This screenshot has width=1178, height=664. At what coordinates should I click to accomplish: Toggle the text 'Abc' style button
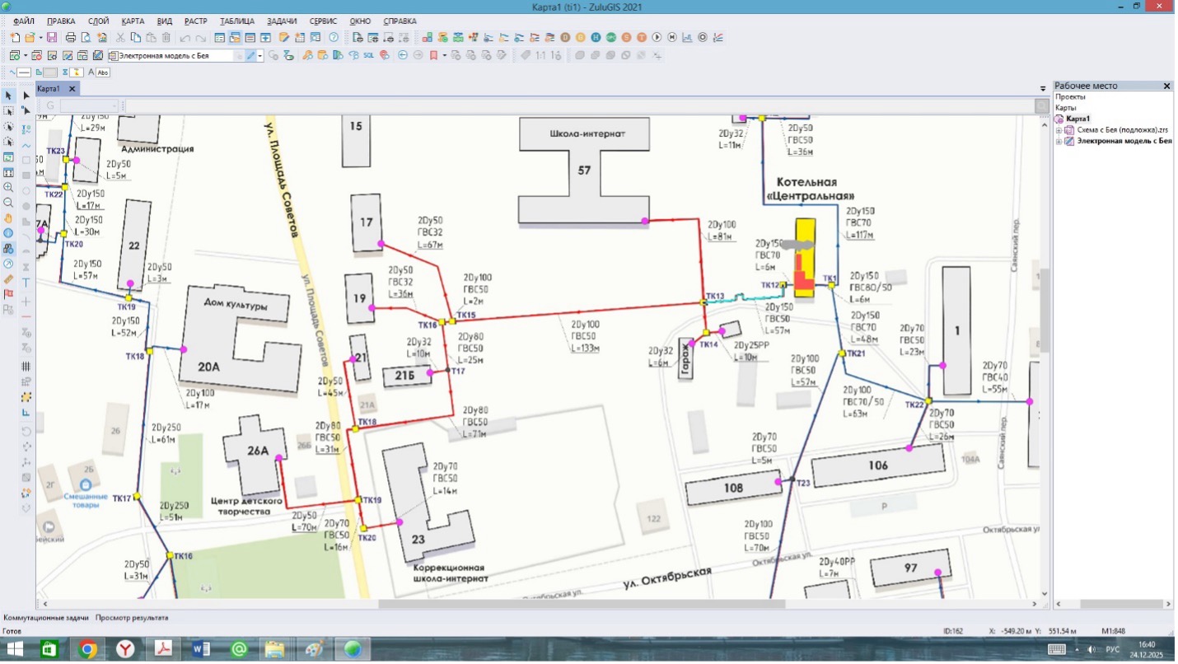point(102,72)
